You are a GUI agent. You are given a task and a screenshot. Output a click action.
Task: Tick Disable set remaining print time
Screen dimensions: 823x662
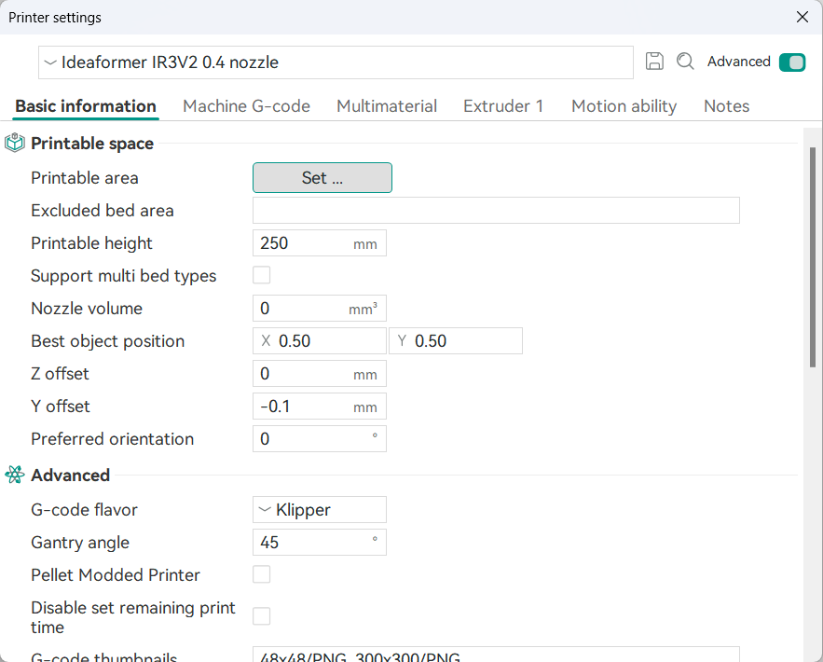pos(261,616)
